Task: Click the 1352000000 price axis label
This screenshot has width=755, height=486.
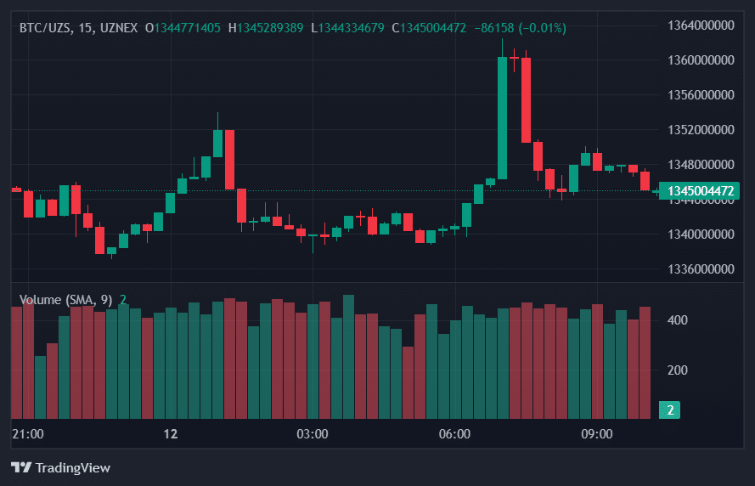Action: pyautogui.click(x=701, y=129)
